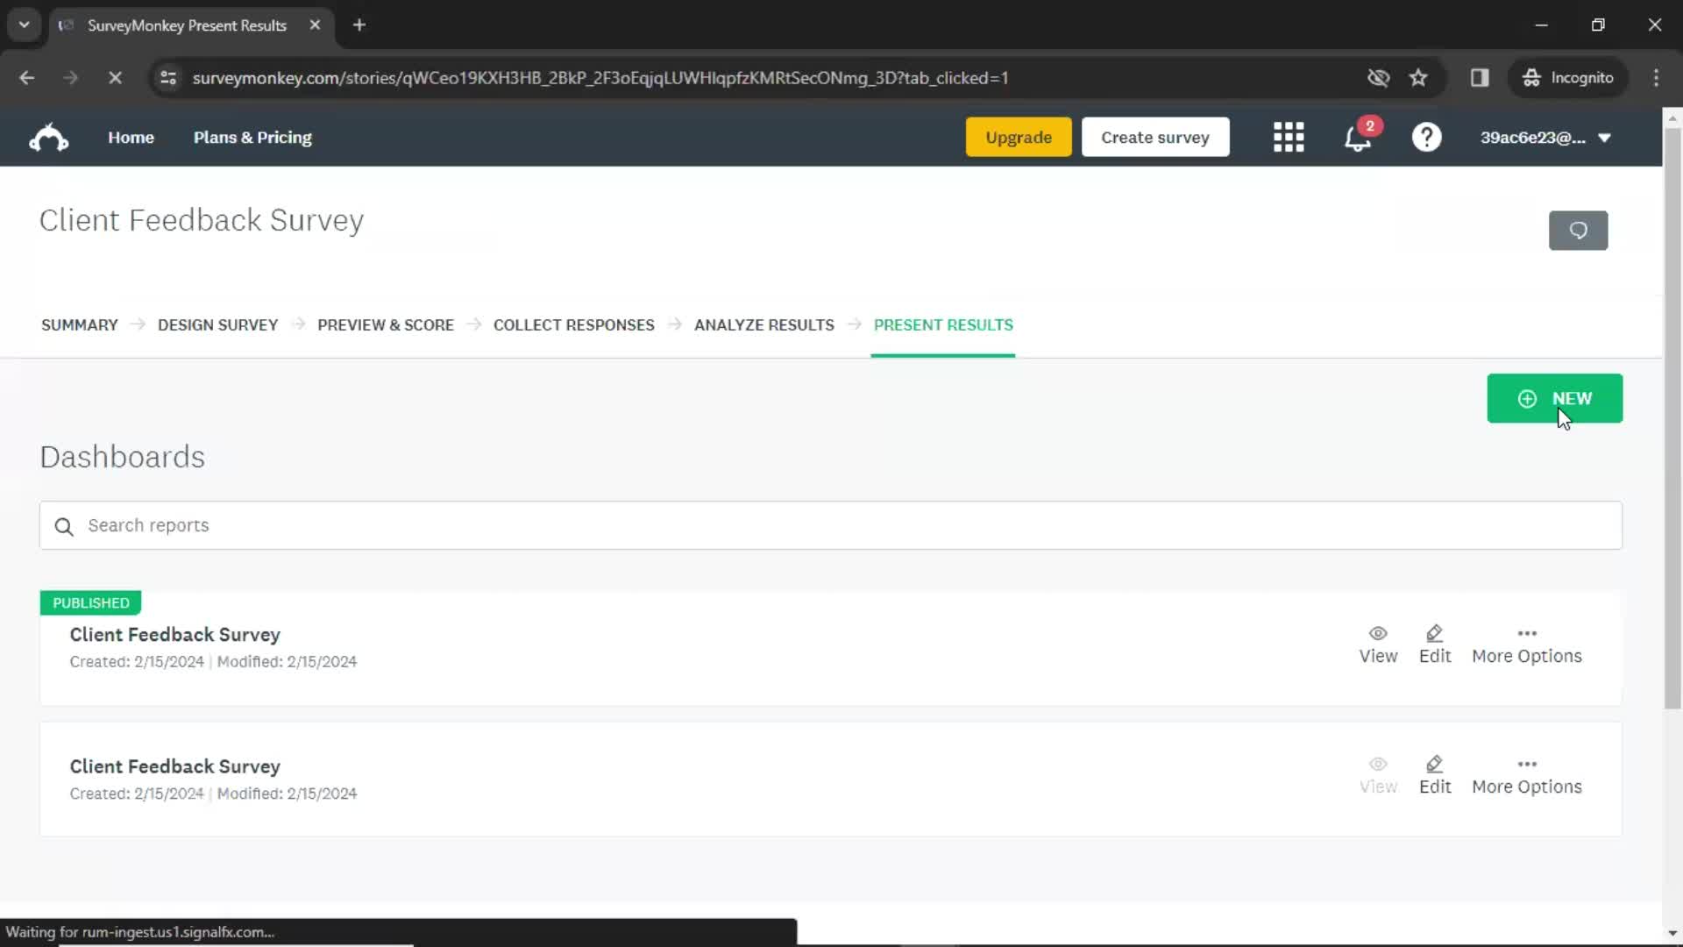Open the notifications bell
Viewport: 1683px width, 947px height.
(1357, 138)
